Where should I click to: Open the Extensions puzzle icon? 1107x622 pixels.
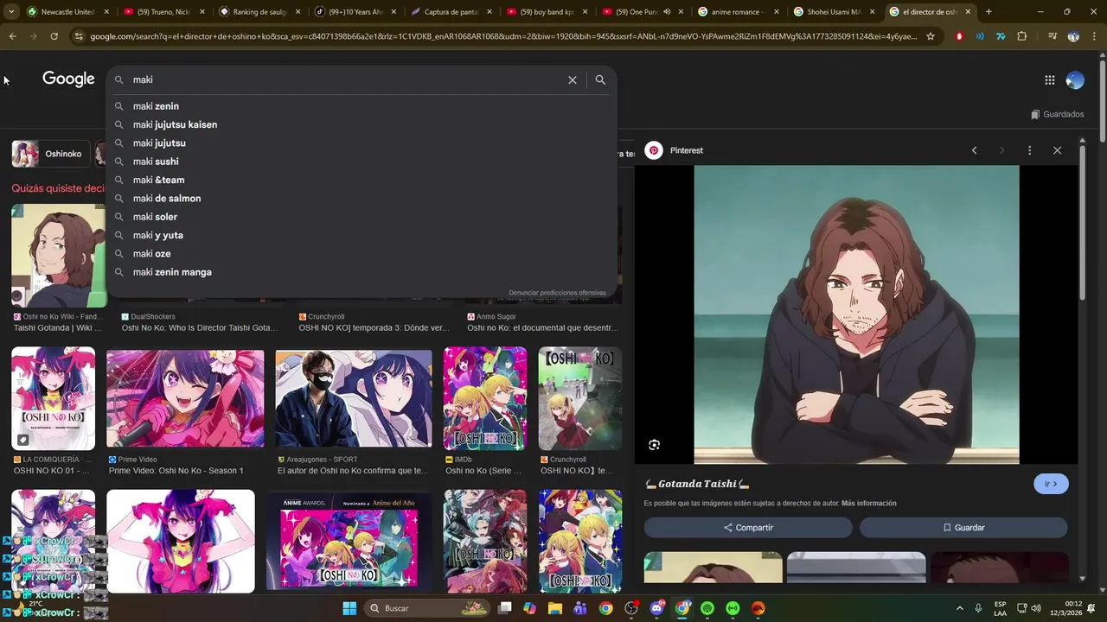coord(1022,36)
